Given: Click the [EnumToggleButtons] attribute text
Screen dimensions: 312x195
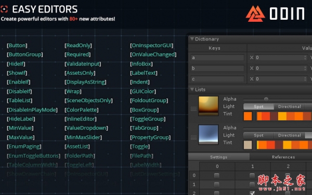Looking at the screenshot, I should pos(33,156).
